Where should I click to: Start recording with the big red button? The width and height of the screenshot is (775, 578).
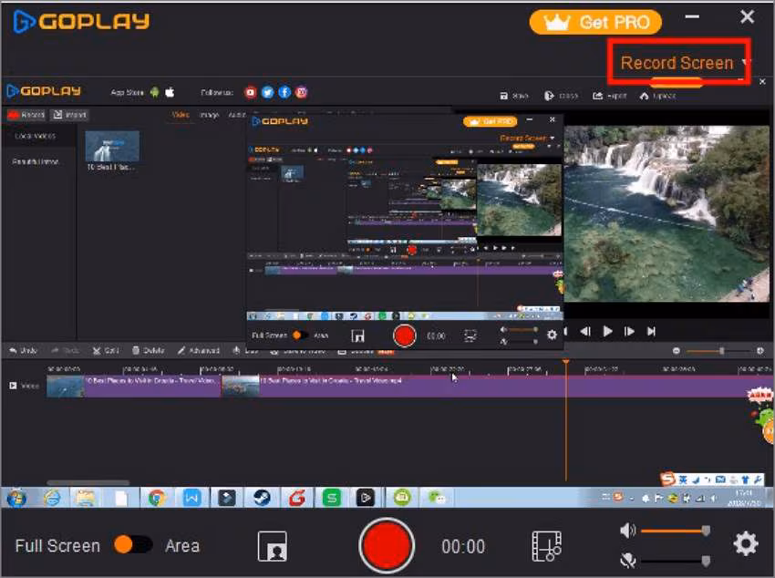point(387,545)
